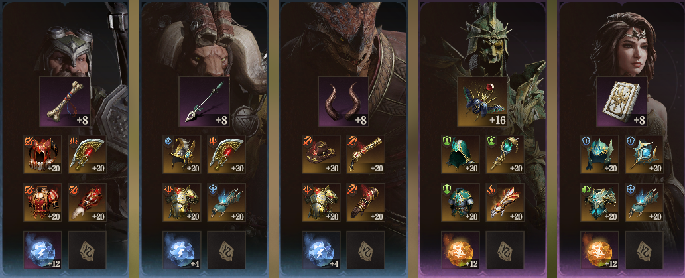Click the woman's empty rune stone slot
Screen dimensions: 685x278
[x=645, y=250]
